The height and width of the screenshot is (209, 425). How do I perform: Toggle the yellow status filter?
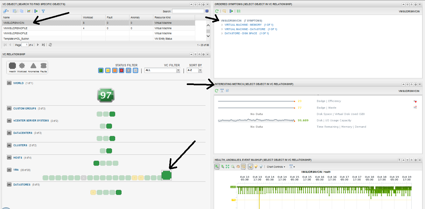click(108, 70)
